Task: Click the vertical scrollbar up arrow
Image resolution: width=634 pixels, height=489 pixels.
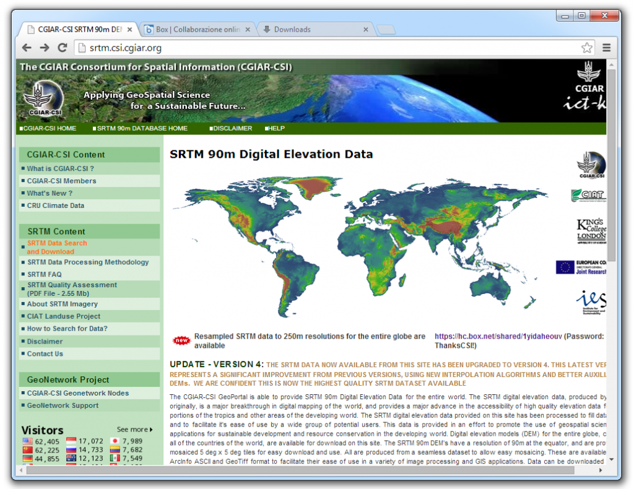Action: pyautogui.click(x=611, y=64)
